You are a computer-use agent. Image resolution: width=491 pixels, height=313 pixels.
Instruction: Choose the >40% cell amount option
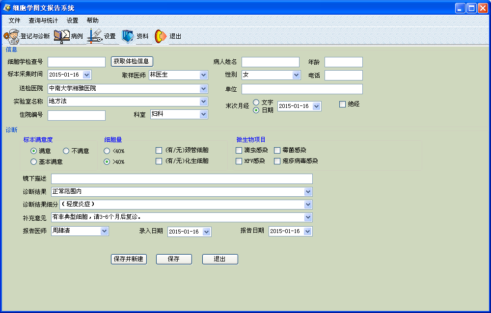pos(107,161)
